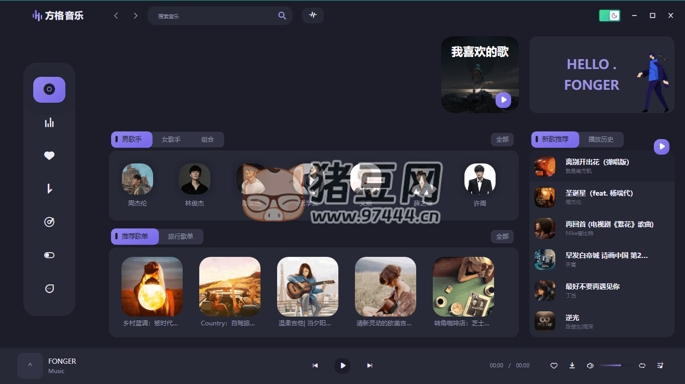Open the playlist queue icon in player bar

tap(660, 365)
